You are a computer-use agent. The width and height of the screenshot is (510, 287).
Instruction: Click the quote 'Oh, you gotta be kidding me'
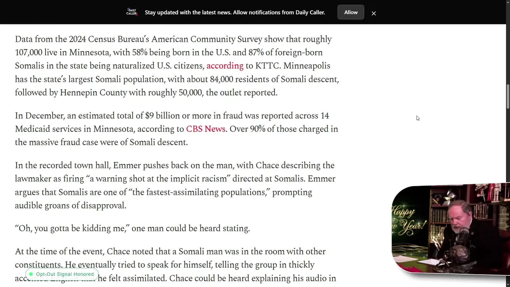tap(73, 228)
